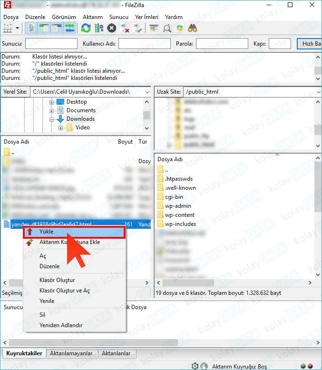Open the Aktarım menu
Viewport: 322px width, 370px height.
(92, 17)
